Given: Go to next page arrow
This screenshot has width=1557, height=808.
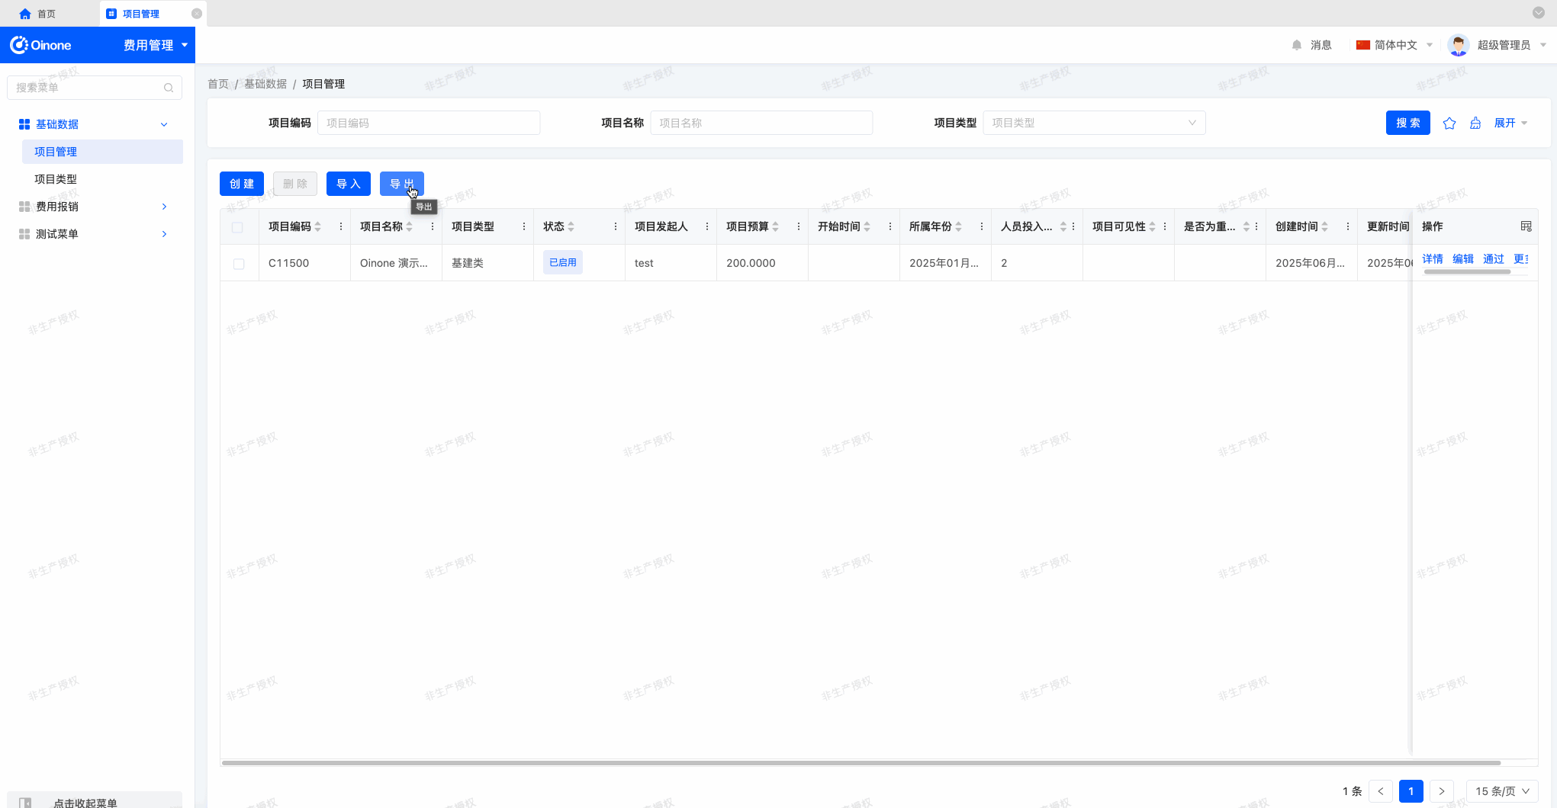Looking at the screenshot, I should coord(1441,791).
